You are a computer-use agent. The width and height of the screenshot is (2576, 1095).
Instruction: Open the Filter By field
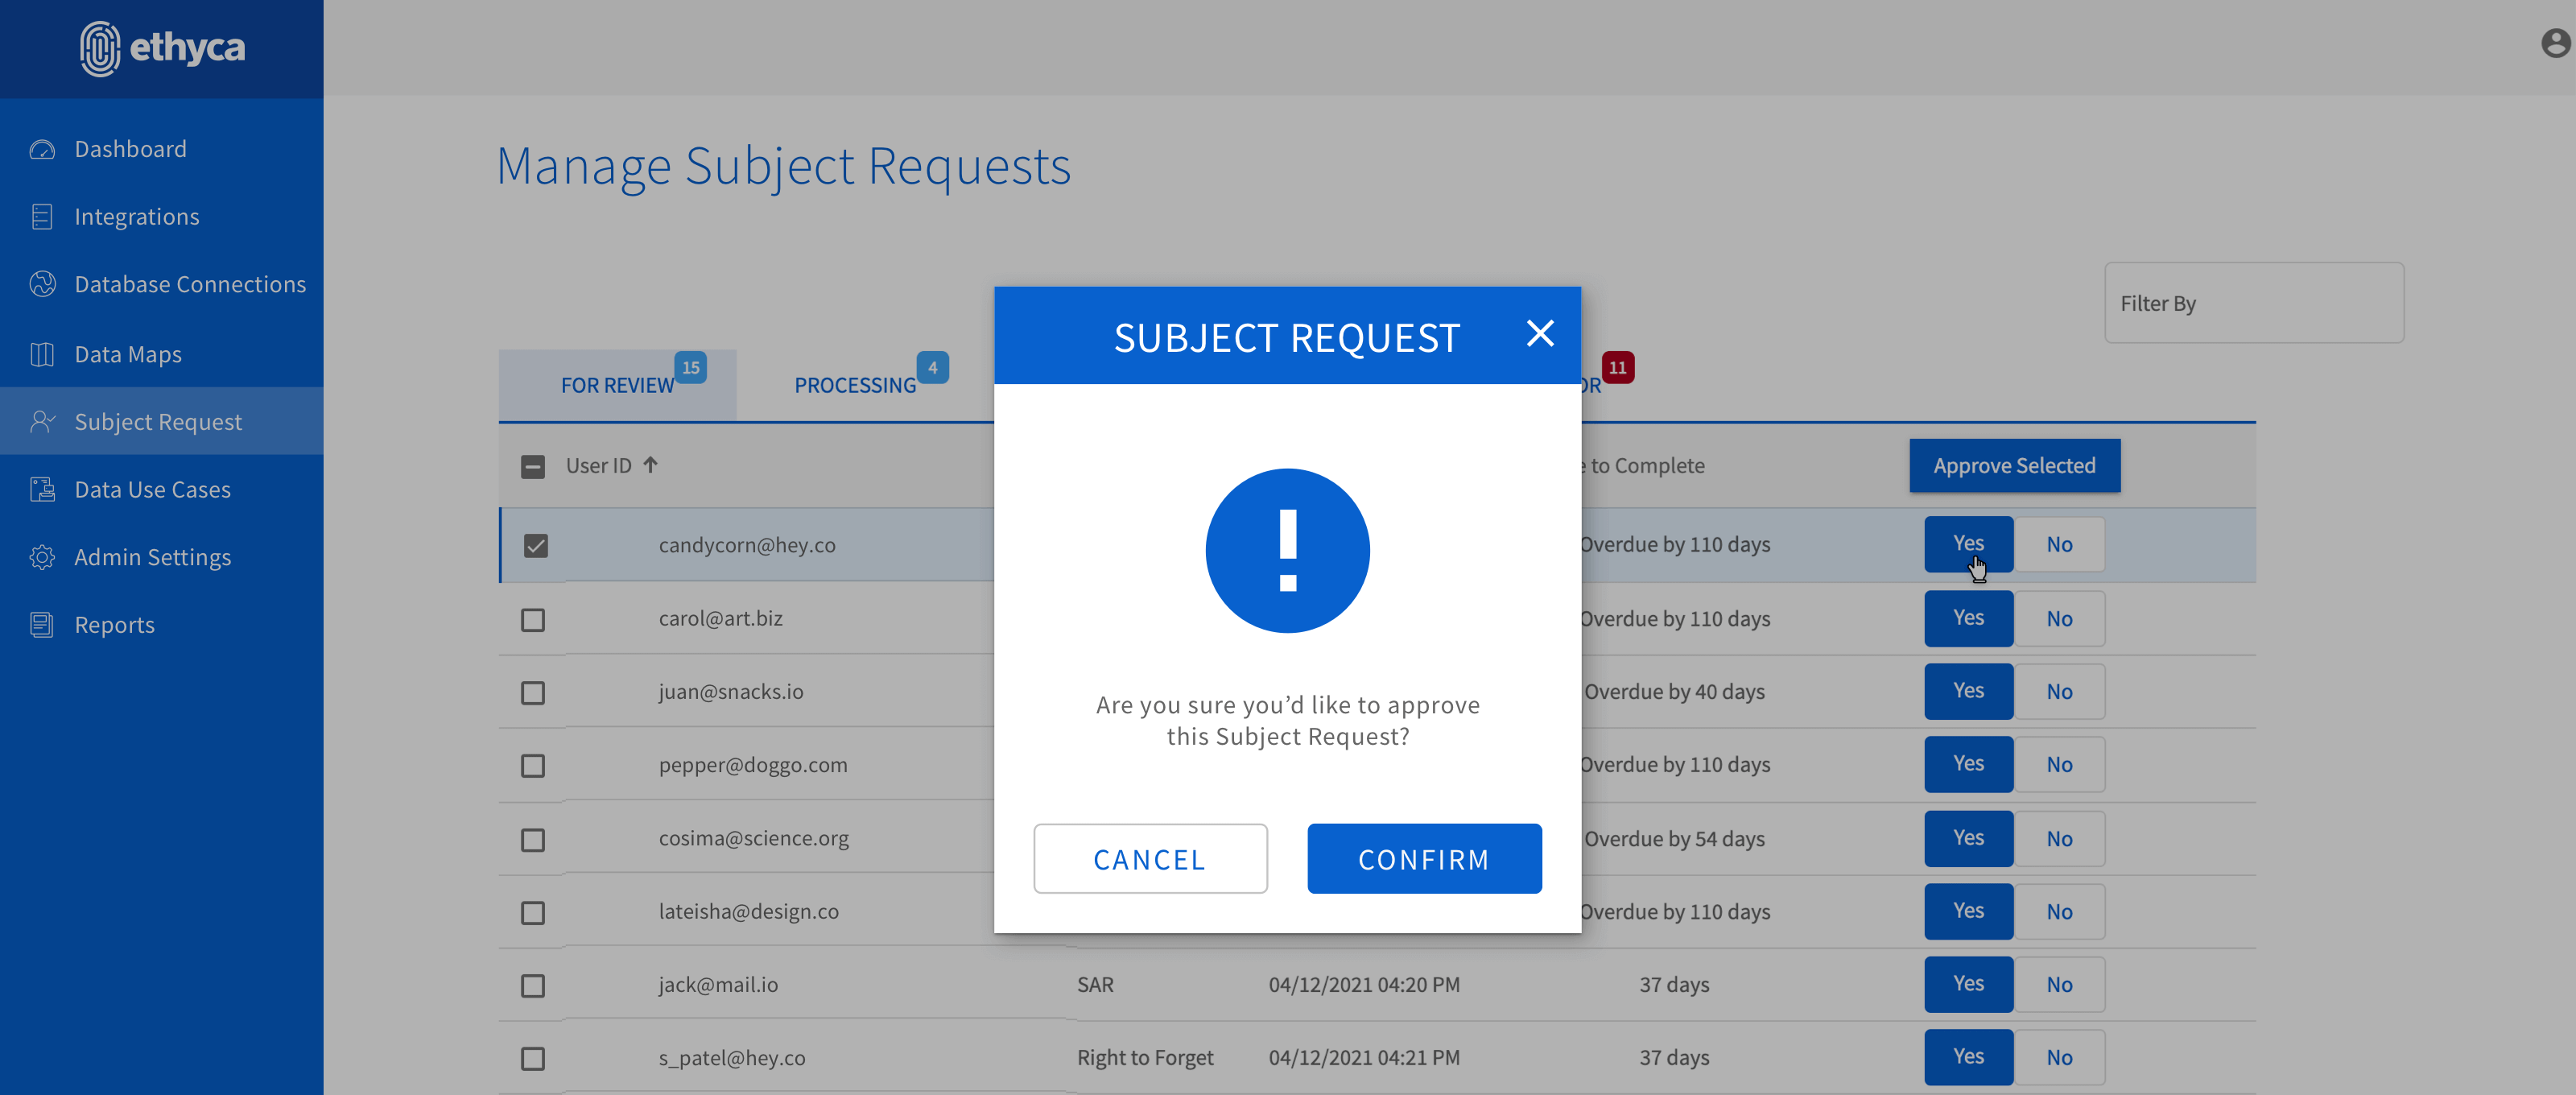point(2253,303)
